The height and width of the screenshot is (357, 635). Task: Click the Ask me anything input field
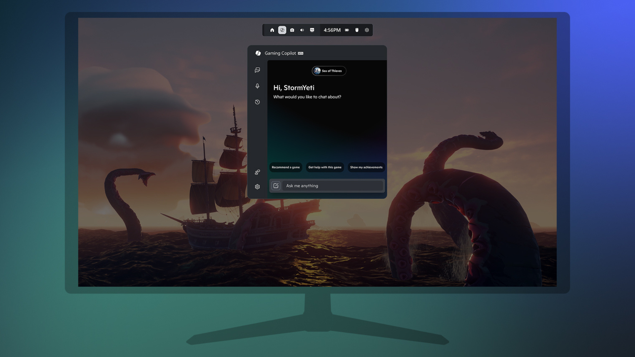332,185
